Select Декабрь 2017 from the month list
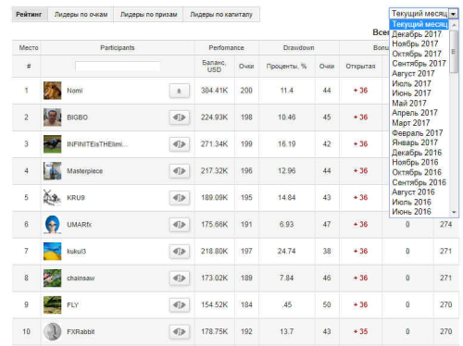Viewport: 463px width, 346px height. tap(417, 34)
